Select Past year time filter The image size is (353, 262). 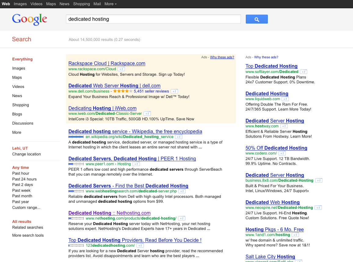click(20, 202)
